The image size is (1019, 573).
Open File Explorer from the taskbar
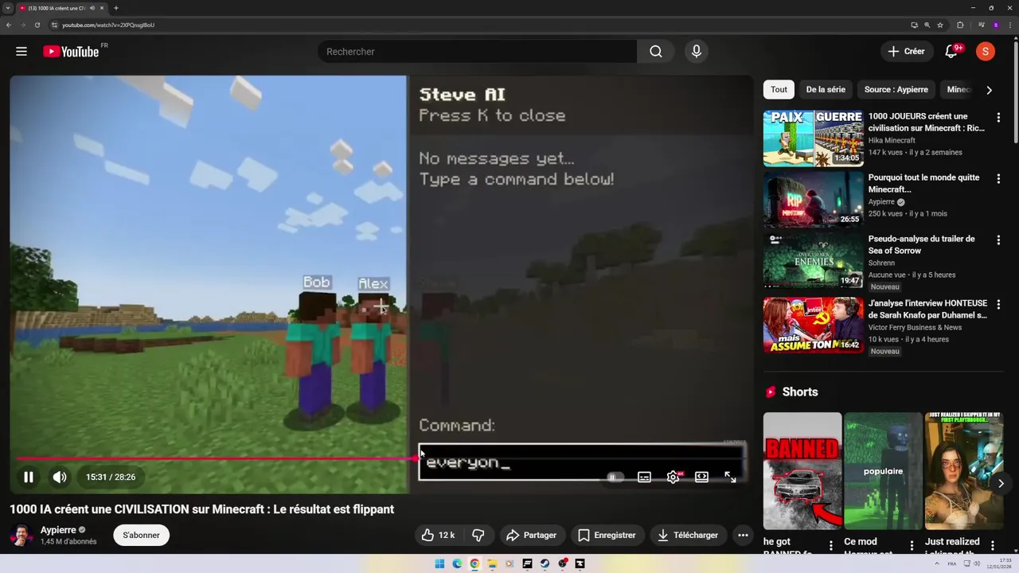point(492,563)
